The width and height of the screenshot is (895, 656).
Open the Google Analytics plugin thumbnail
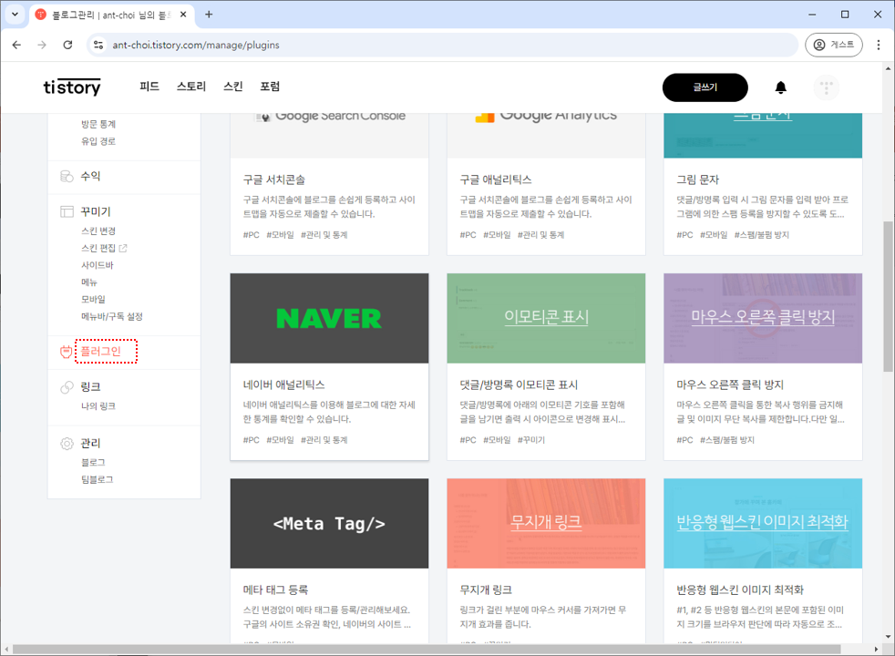pyautogui.click(x=546, y=135)
